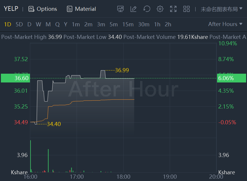This screenshot has width=247, height=181.
Task: Click the Options chart icon
Action: click(x=31, y=9)
